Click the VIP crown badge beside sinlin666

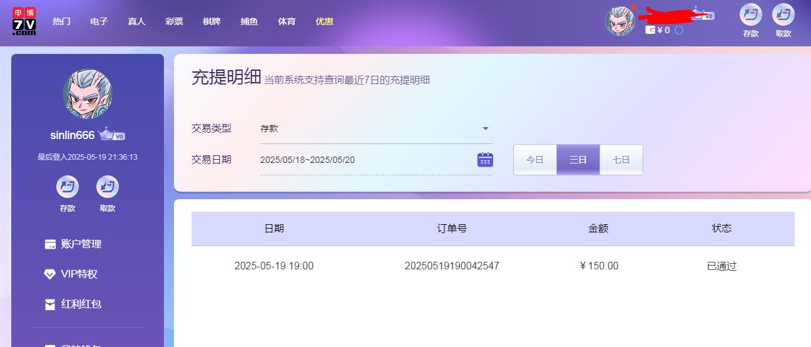111,135
